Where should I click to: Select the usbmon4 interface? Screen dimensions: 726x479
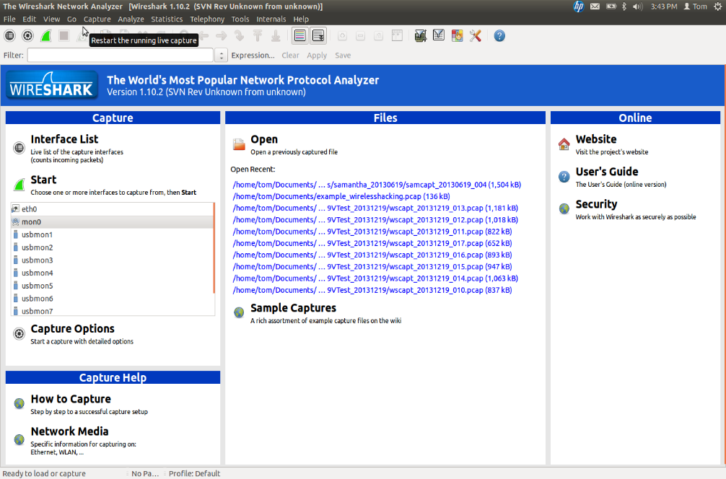pos(113,273)
